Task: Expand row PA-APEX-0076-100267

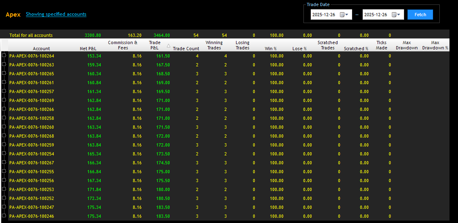Action: click(4, 162)
